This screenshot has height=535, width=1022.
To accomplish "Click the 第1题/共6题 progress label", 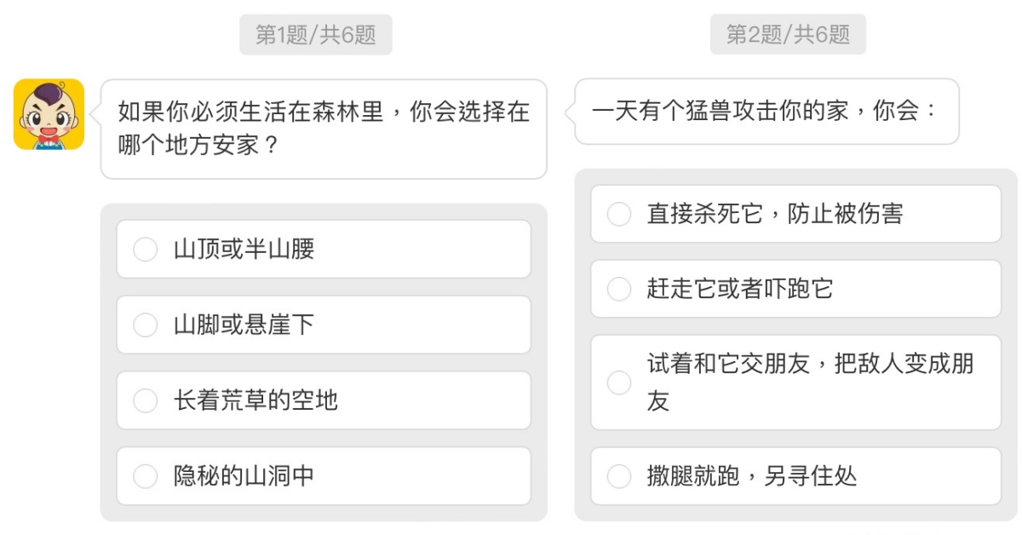I will point(315,35).
